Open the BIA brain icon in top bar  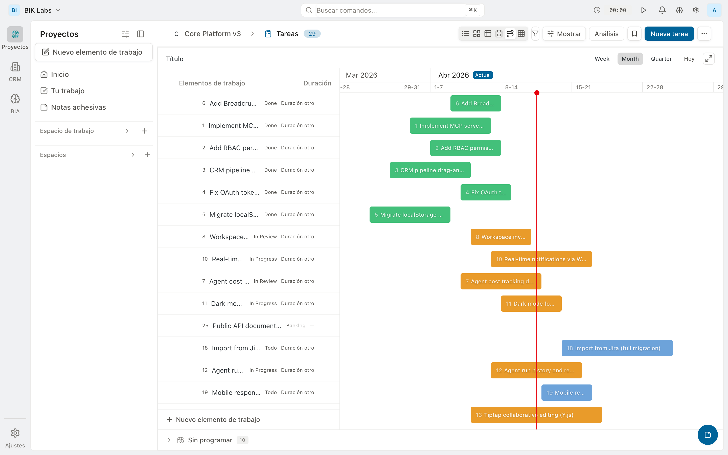pos(679,10)
